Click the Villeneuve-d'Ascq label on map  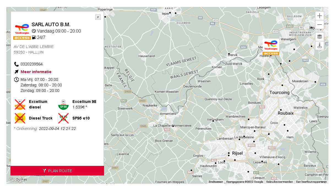(272, 157)
